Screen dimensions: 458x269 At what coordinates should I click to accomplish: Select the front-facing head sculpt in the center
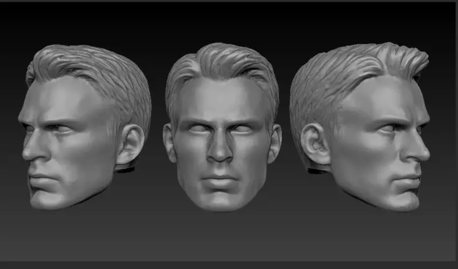222,128
